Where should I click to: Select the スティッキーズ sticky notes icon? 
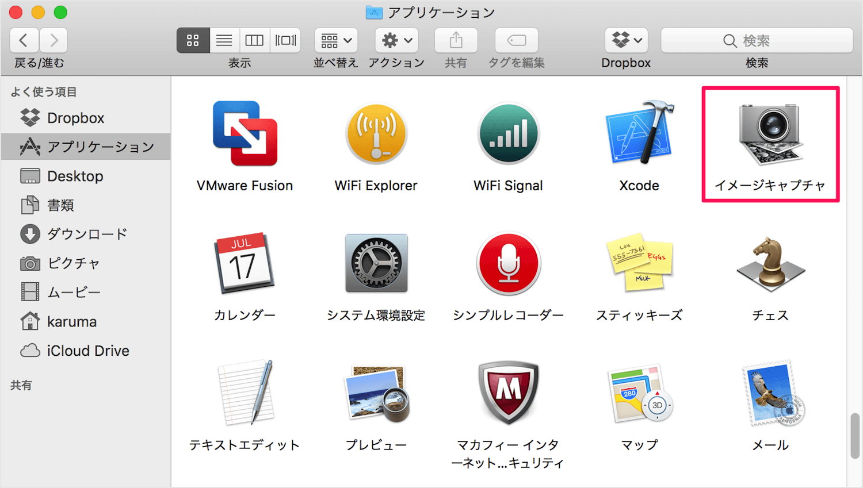point(639,262)
